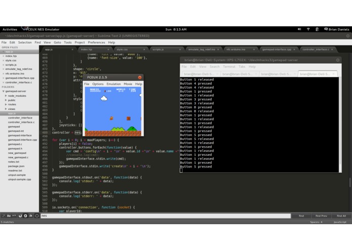Image resolution: width=352 pixels, height=250 pixels.
Task: Toggle in-selection search option
Action: pos(31,216)
